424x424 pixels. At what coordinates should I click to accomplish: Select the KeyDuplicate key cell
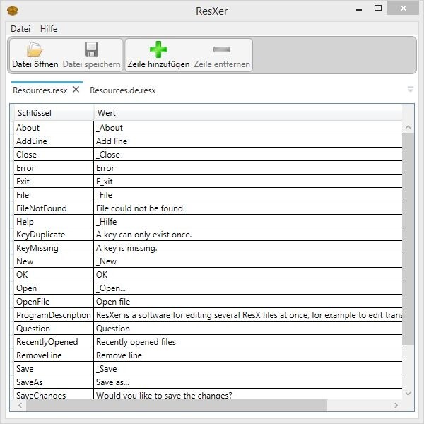pos(54,235)
